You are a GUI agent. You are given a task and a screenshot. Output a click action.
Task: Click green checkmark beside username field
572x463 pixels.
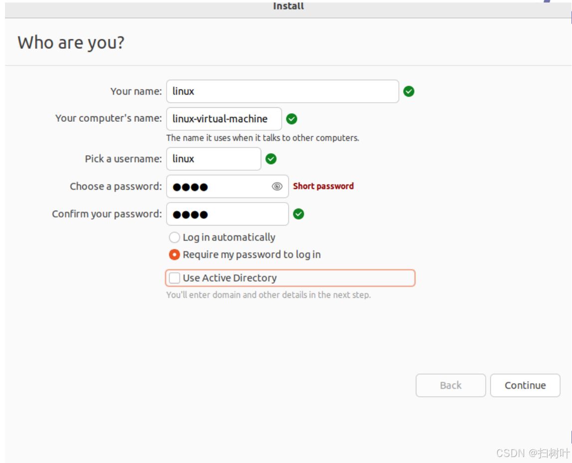tap(271, 159)
